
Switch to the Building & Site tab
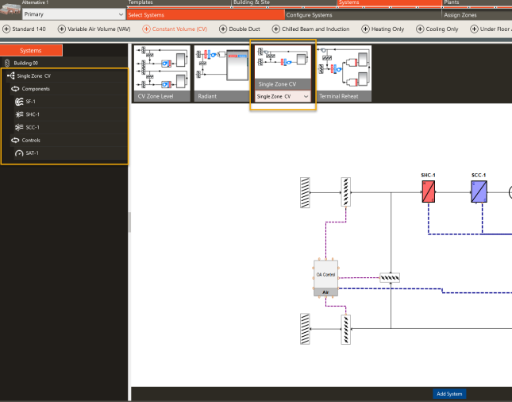point(252,2)
